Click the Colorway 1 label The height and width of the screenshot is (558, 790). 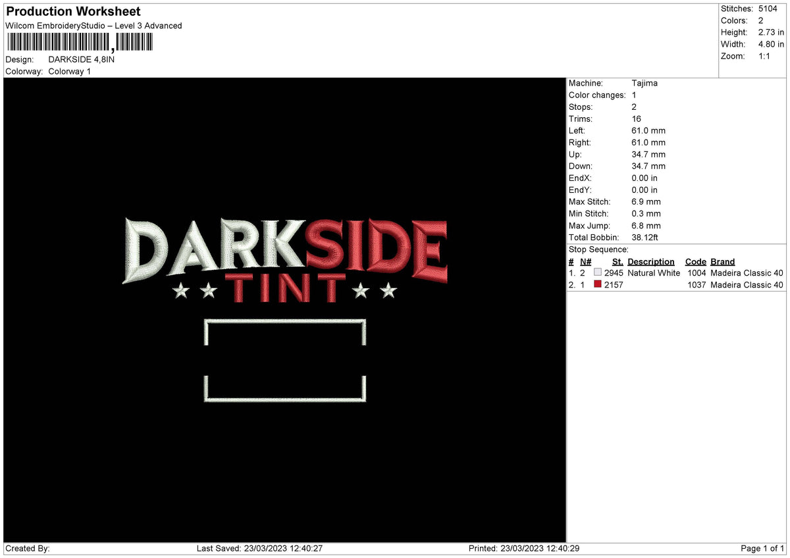click(68, 71)
